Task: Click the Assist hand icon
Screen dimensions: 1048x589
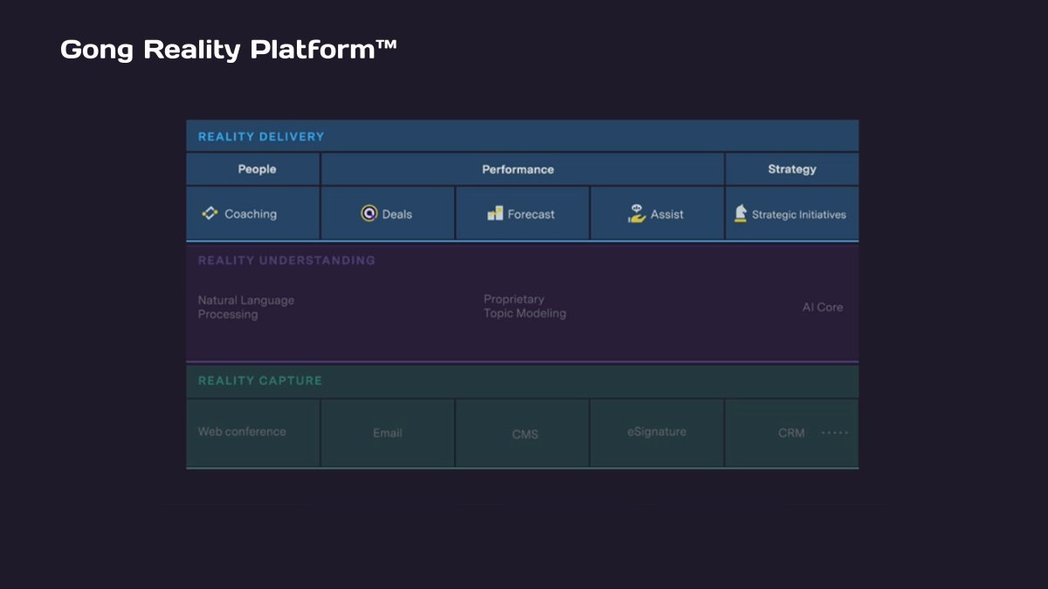Action: coord(637,214)
